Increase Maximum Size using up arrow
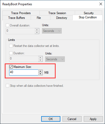 (x=40, y=71)
